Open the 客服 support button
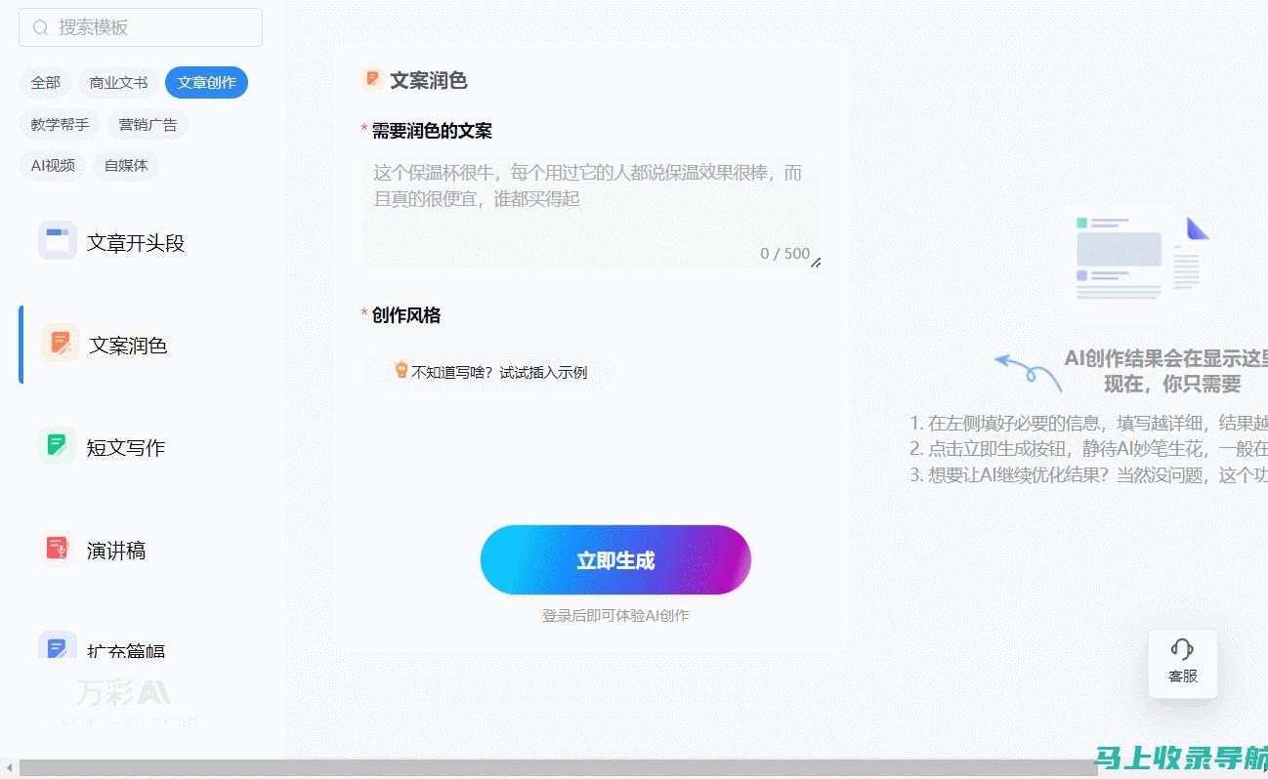Screen dimensions: 1268x779 (1183, 664)
